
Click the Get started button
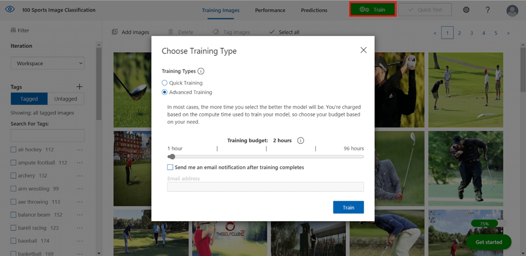(489, 242)
